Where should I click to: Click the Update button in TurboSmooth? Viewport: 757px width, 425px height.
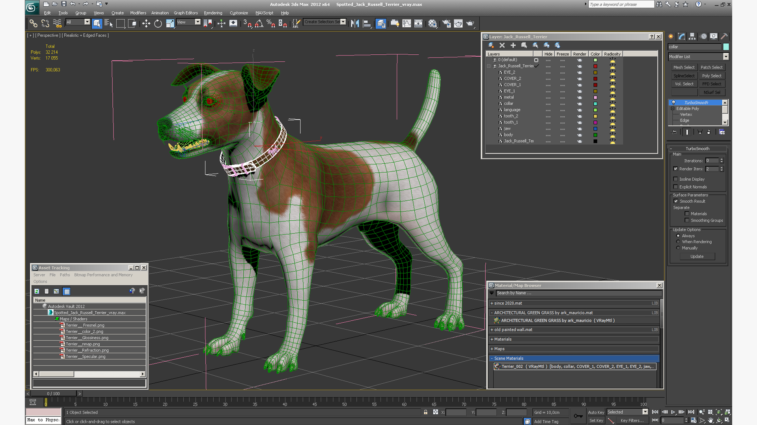tap(697, 257)
